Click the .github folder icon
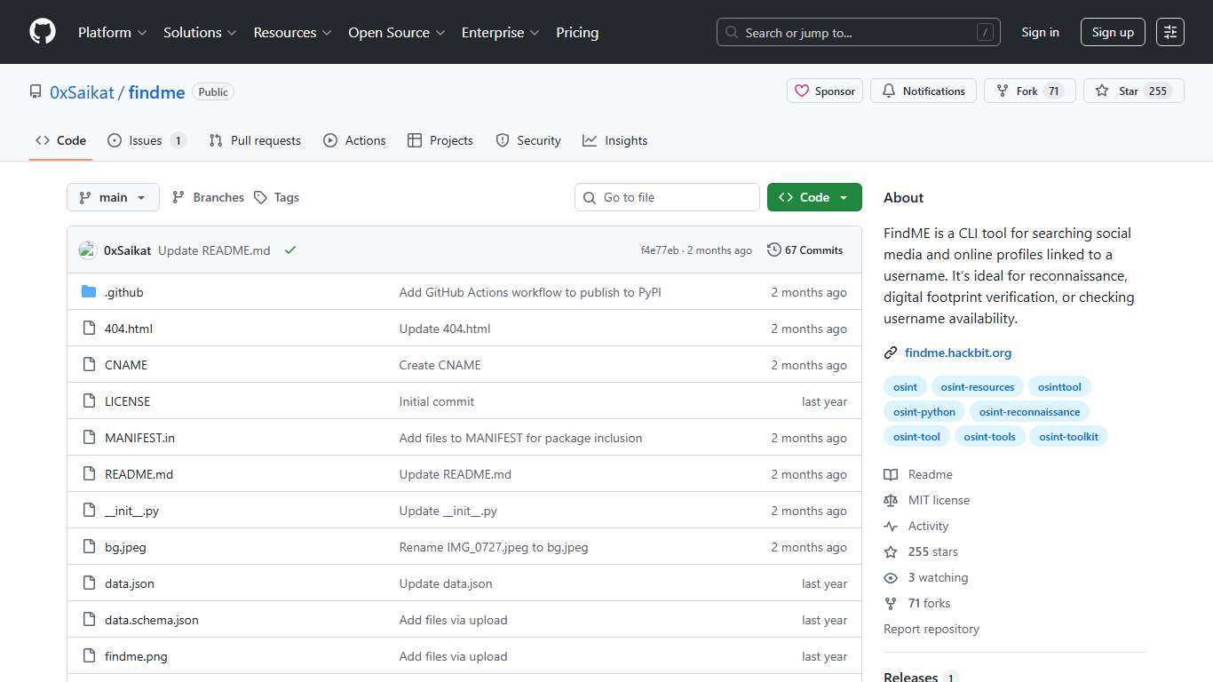The width and height of the screenshot is (1213, 682). 88,291
